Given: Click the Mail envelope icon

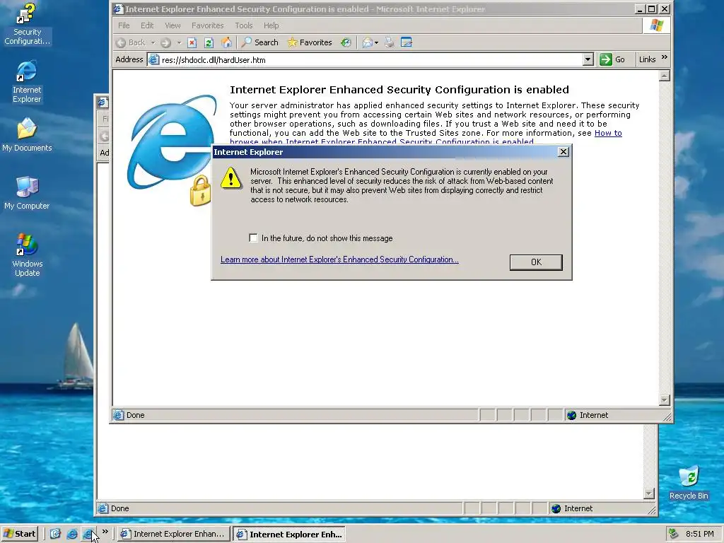Looking at the screenshot, I should (x=368, y=42).
